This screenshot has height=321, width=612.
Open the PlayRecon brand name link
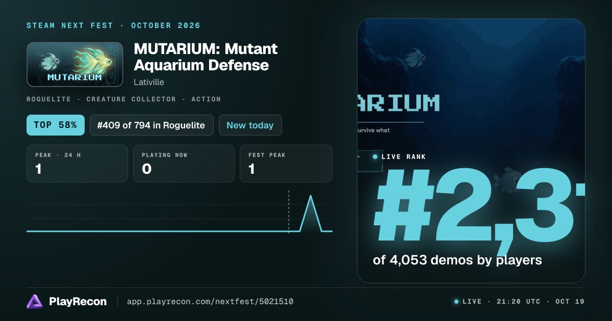pos(78,302)
